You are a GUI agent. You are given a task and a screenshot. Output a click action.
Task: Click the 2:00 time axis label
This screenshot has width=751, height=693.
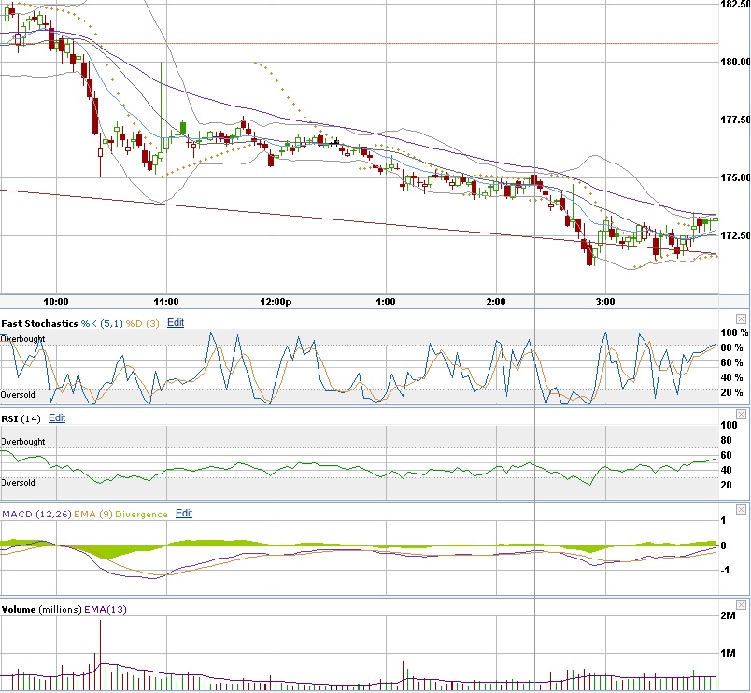496,302
